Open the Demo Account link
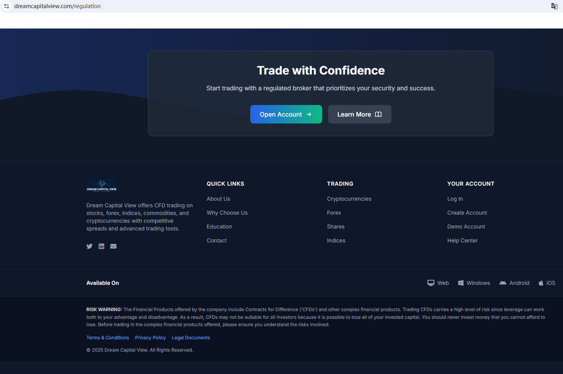Image resolution: width=563 pixels, height=374 pixels. [x=466, y=227]
